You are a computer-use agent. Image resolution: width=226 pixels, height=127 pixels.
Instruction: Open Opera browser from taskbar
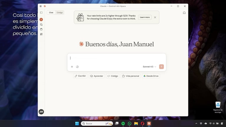click(142, 123)
